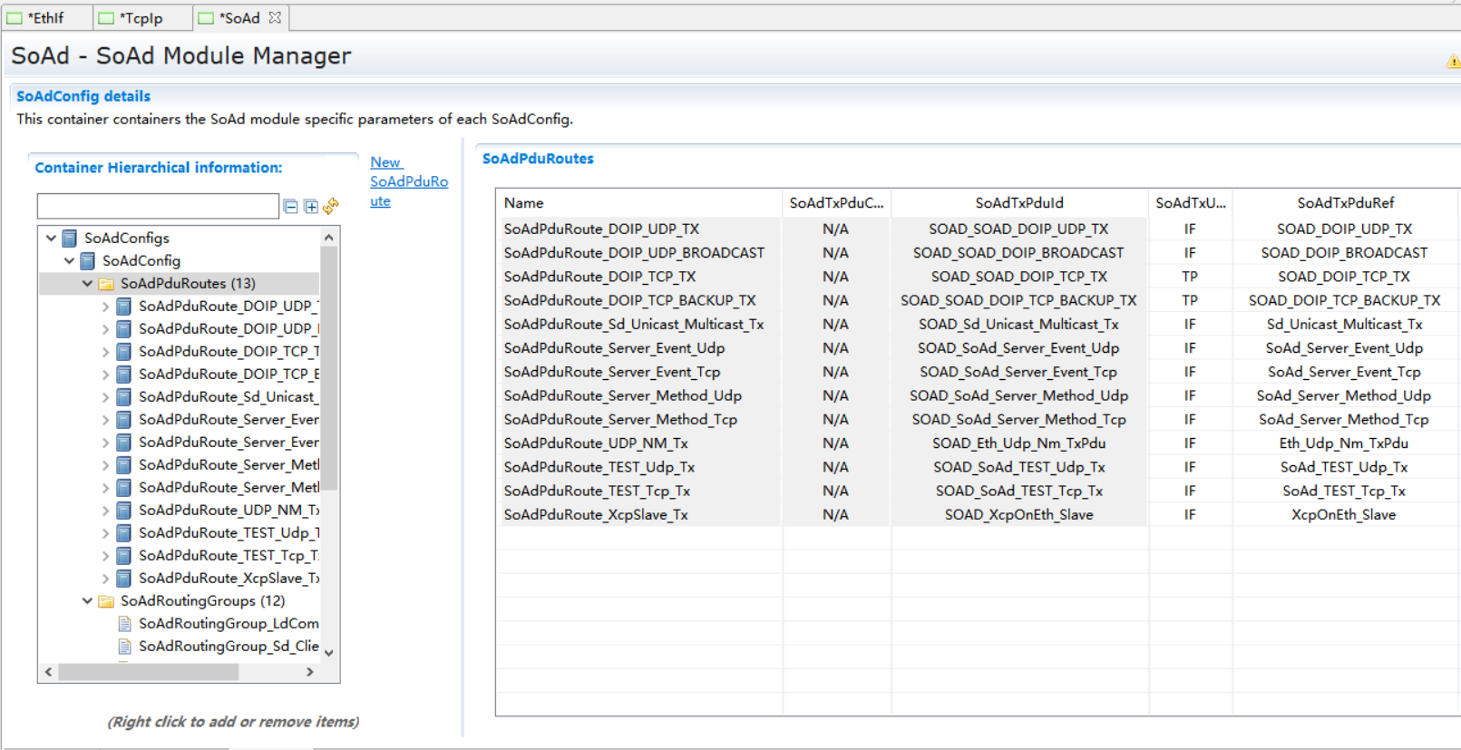Close the SoAd editor tab
The image size is (1461, 750).
click(275, 17)
